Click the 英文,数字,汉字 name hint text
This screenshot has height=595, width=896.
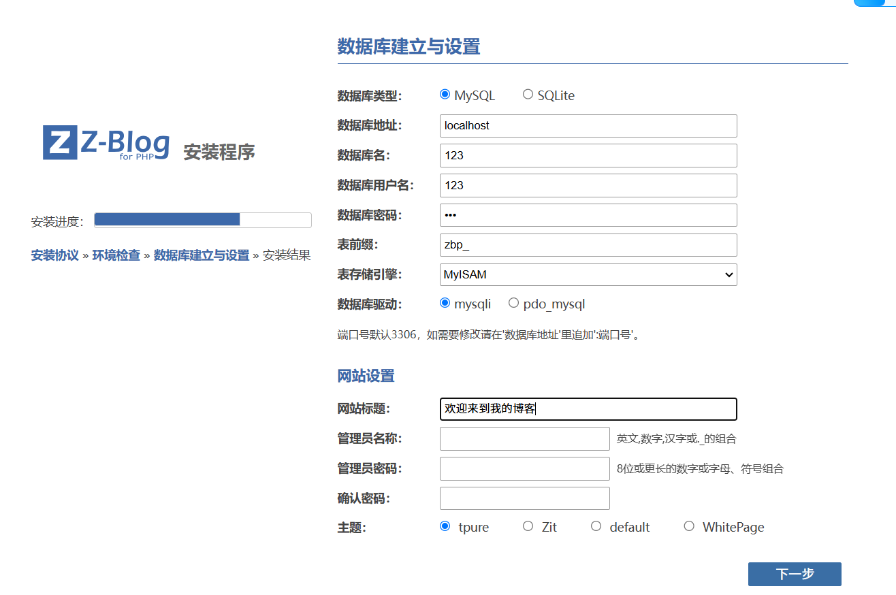(x=676, y=439)
